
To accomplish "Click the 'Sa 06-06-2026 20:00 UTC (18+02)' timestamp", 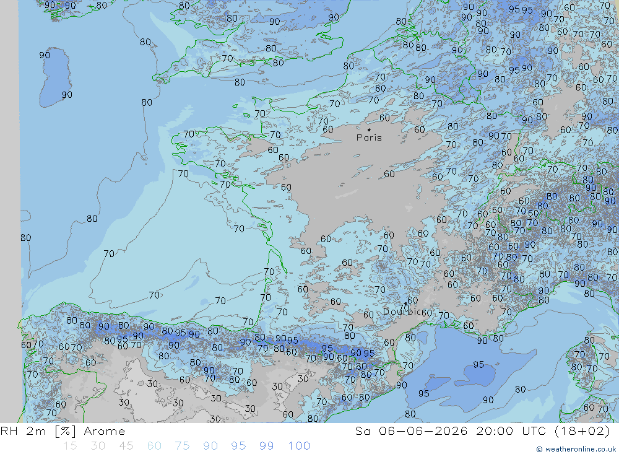I will pyautogui.click(x=483, y=431).
